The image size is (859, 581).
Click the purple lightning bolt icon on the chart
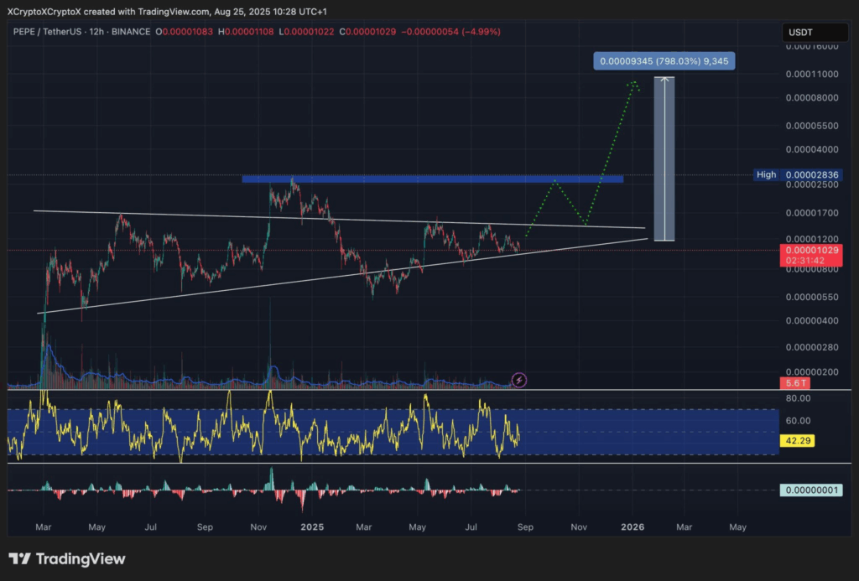520,380
